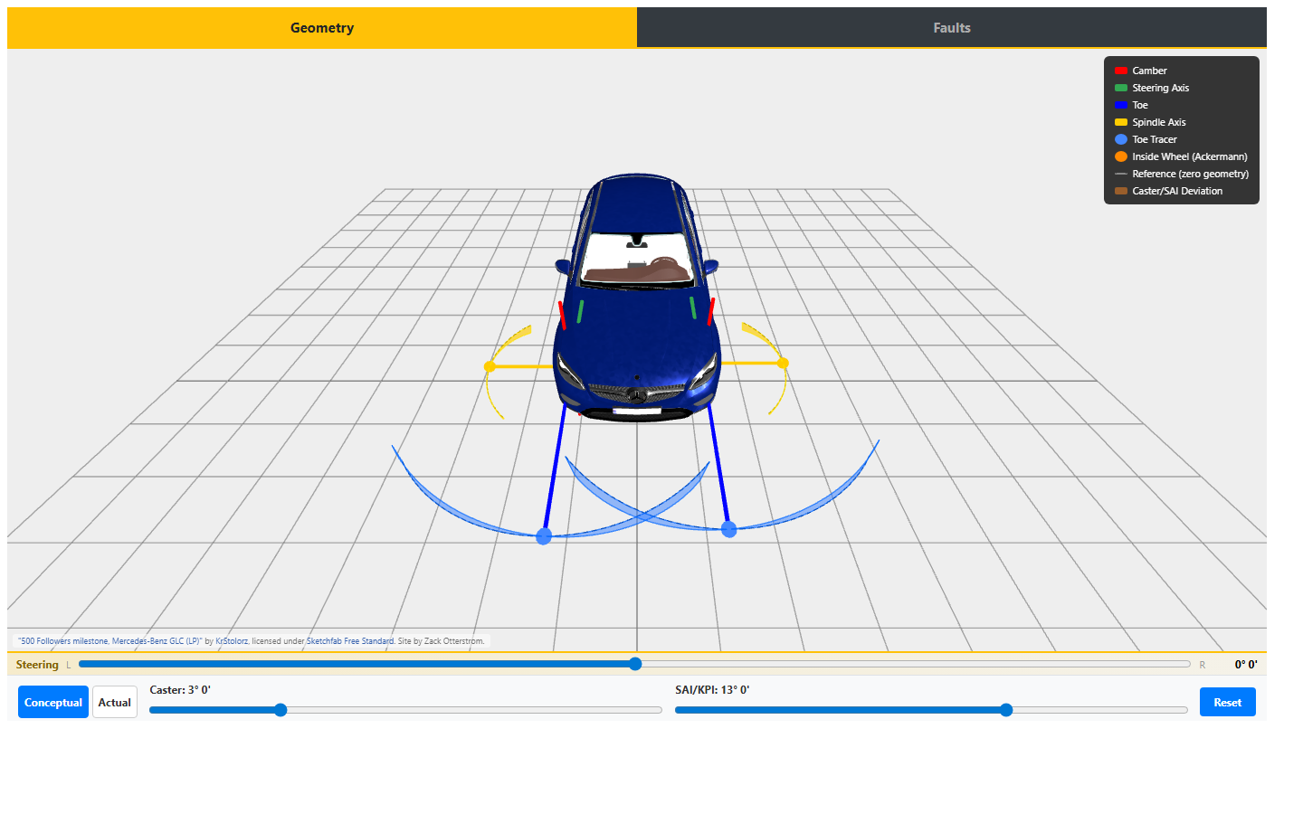Click the orange Inside Wheel Ackermann dot
The image size is (1303, 814).
[1121, 156]
